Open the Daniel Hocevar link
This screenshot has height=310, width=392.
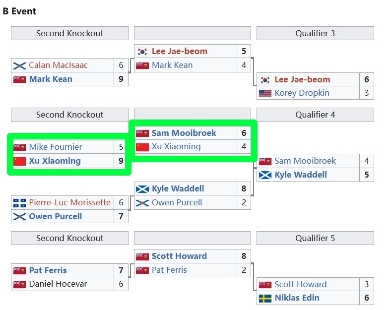click(58, 284)
